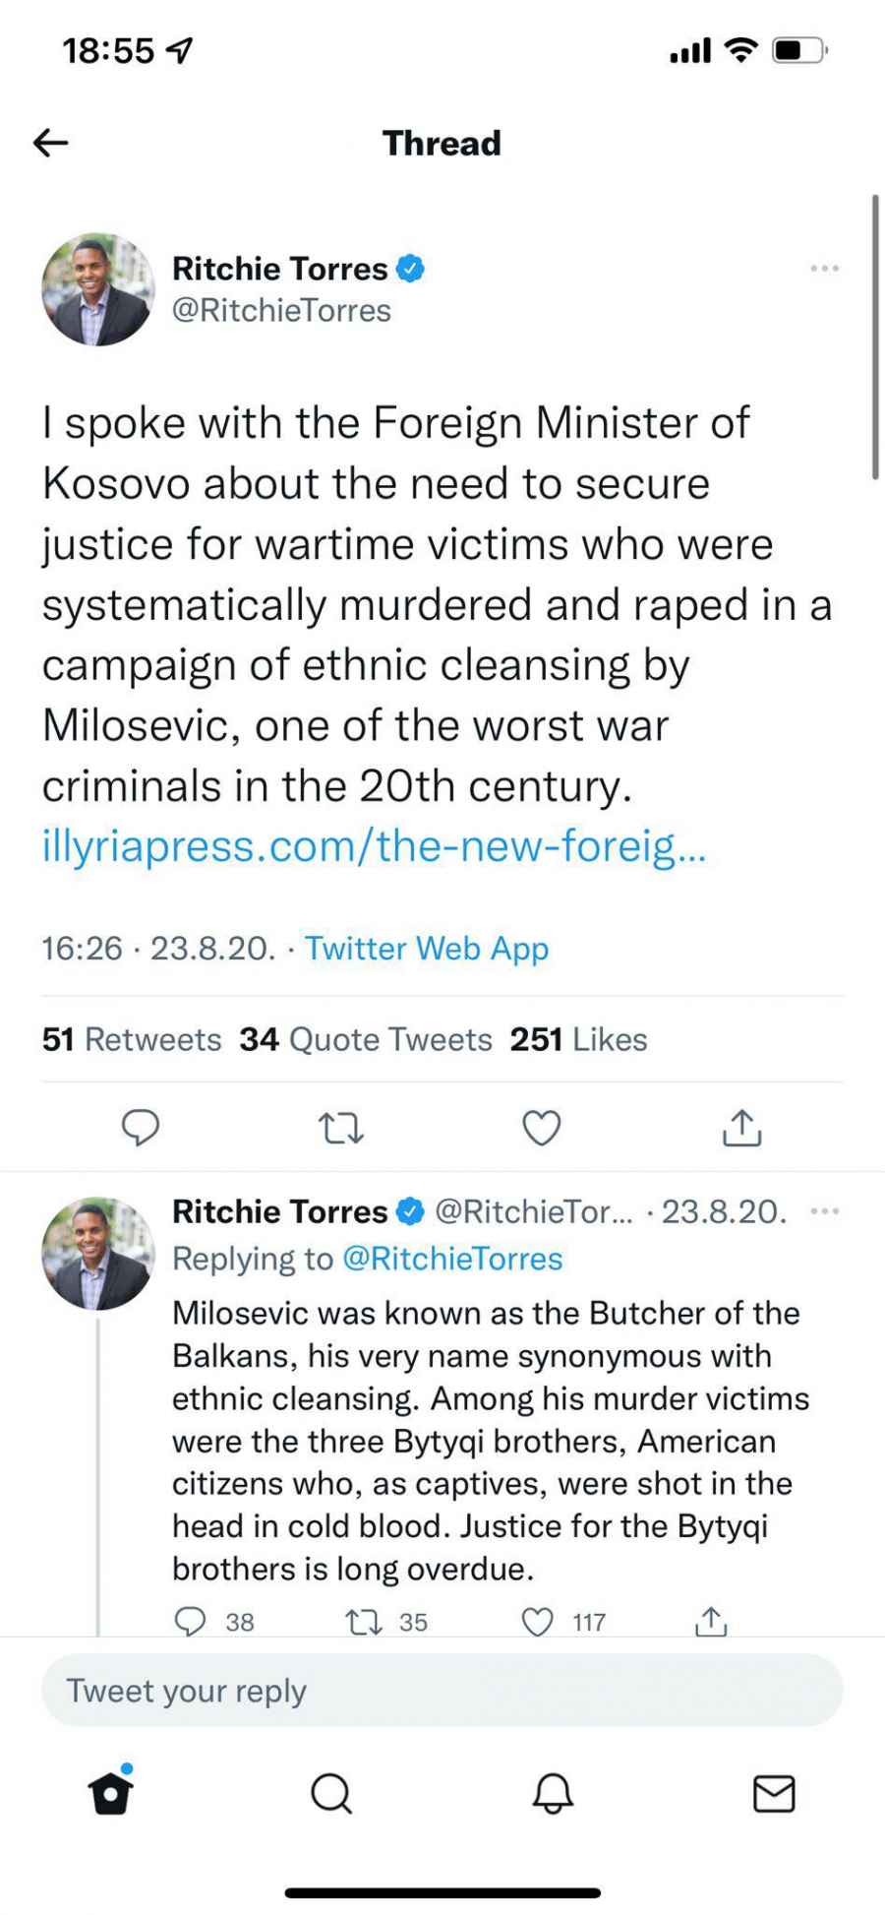The width and height of the screenshot is (885, 1915).
Task: Tap the Tweet your reply field
Action: 442,1691
